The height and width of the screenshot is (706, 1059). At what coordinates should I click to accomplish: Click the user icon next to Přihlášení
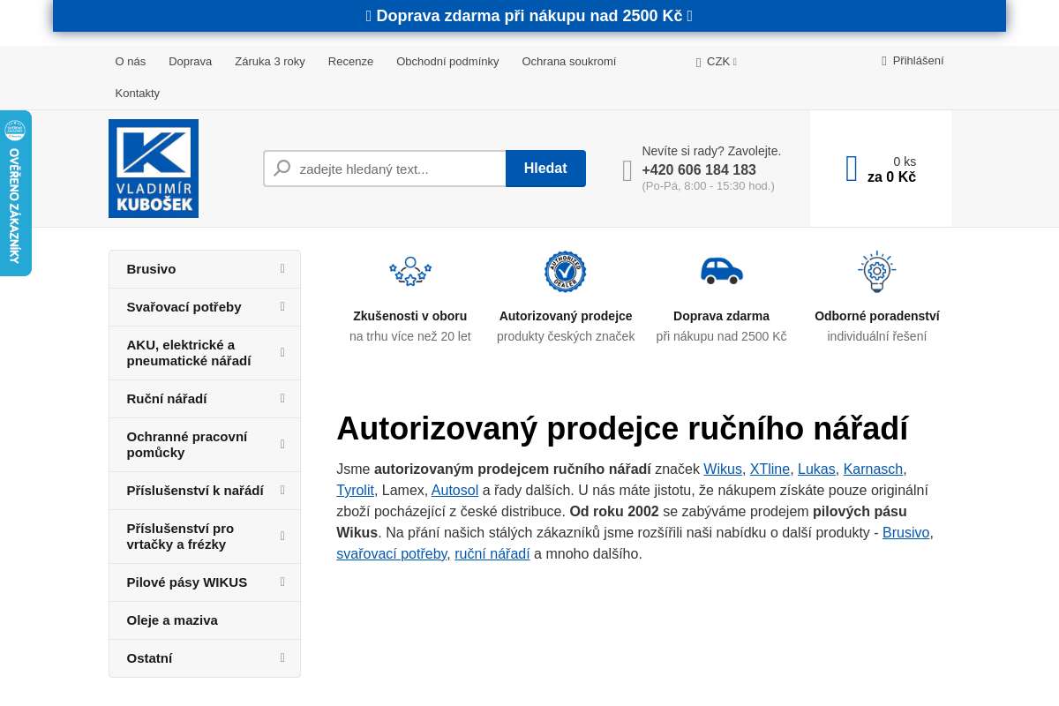tap(884, 61)
